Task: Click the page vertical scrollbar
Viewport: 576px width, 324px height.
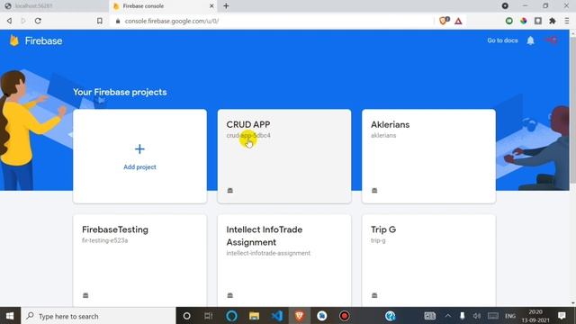Action: (572, 110)
